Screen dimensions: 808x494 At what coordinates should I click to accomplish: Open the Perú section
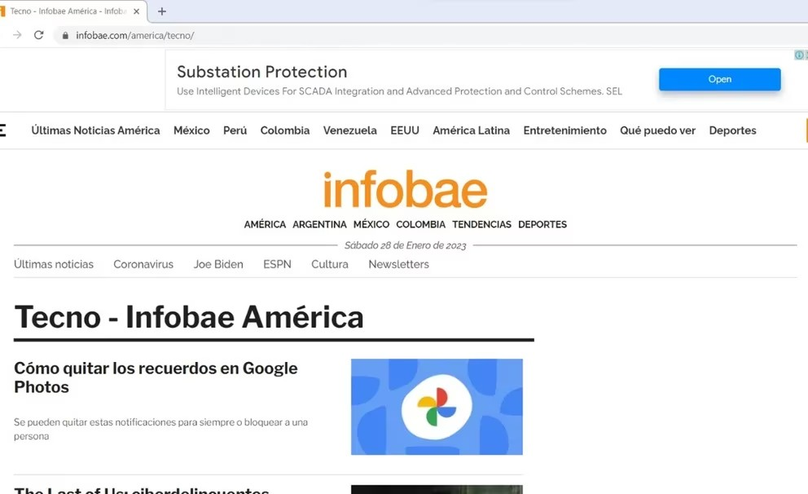[x=235, y=130]
